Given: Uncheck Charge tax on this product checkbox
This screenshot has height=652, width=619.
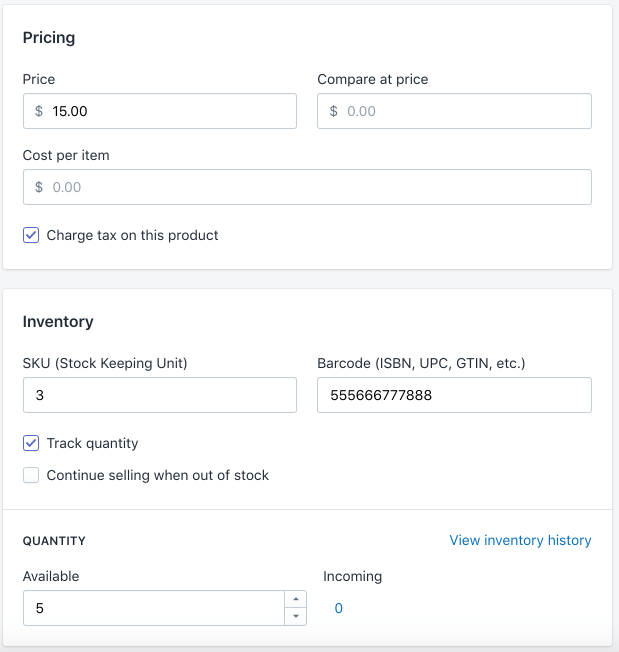Looking at the screenshot, I should pos(31,235).
